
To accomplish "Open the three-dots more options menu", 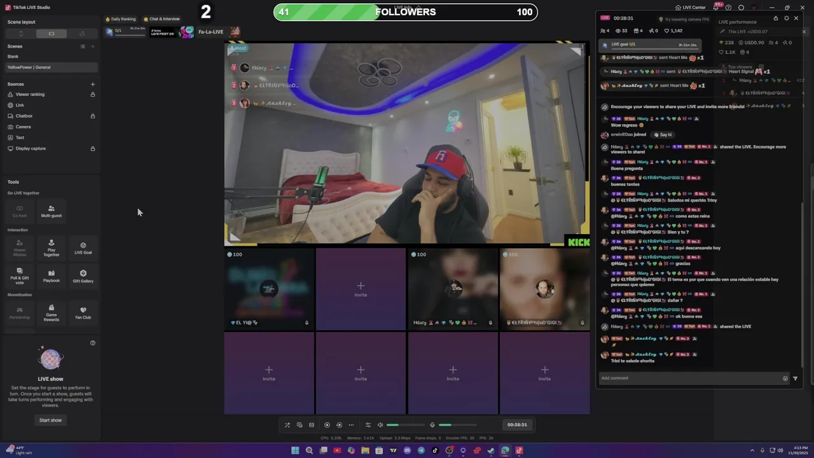I will 351,425.
